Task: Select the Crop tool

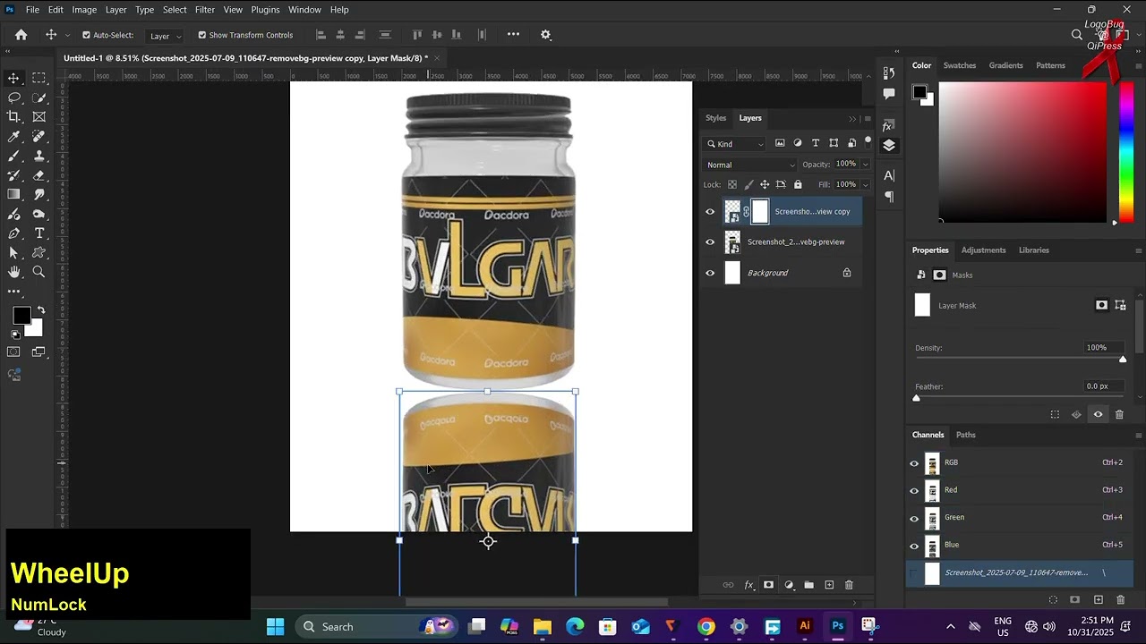Action: 13,117
